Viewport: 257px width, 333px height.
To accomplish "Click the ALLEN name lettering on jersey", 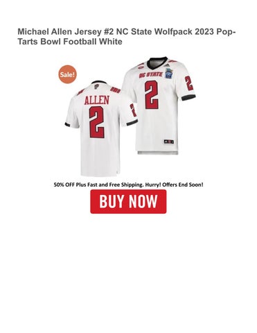I will [x=97, y=100].
